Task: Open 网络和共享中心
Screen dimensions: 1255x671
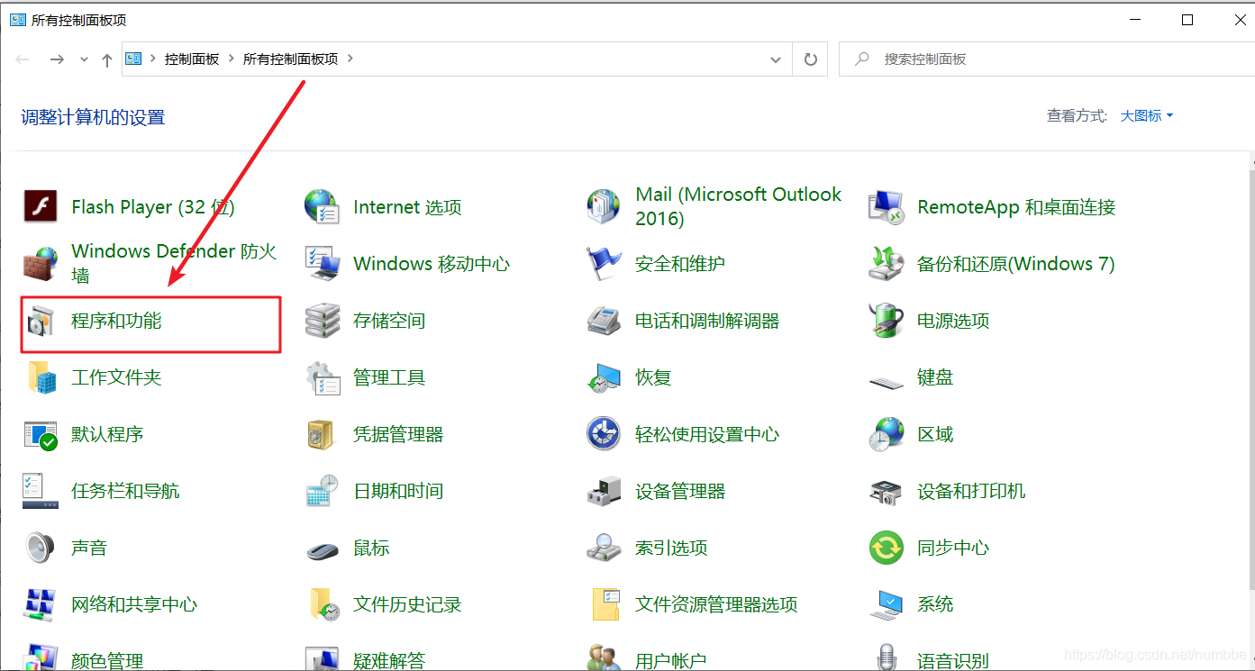Action: click(133, 603)
